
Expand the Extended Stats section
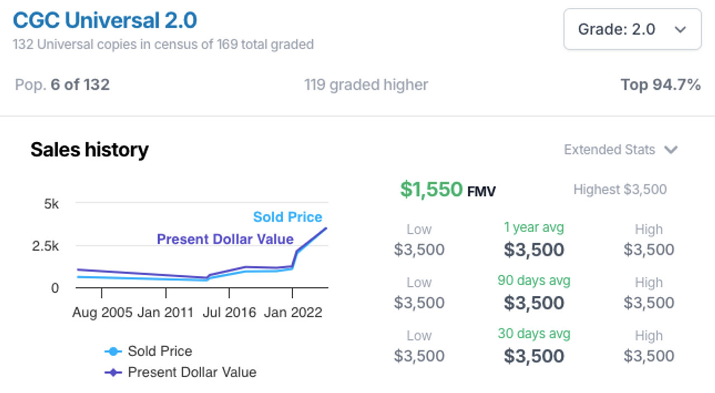coord(621,150)
